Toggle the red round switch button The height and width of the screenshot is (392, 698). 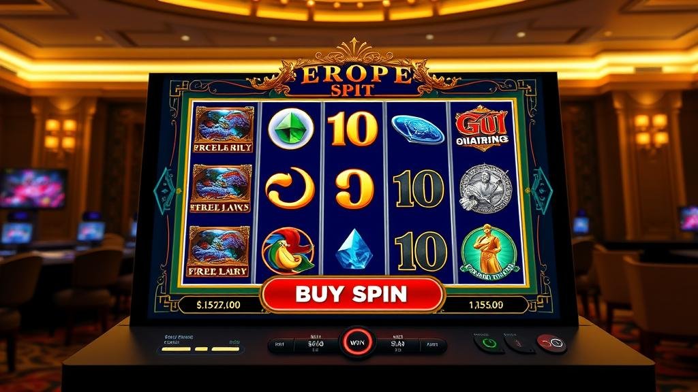[552, 344]
